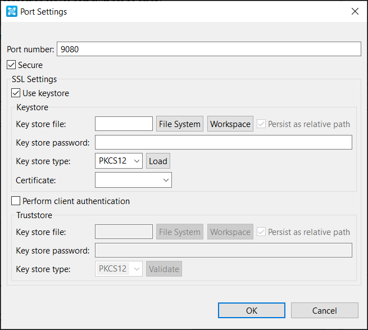Uncheck the Secure checkbox
Image resolution: width=368 pixels, height=330 pixels.
coord(11,65)
